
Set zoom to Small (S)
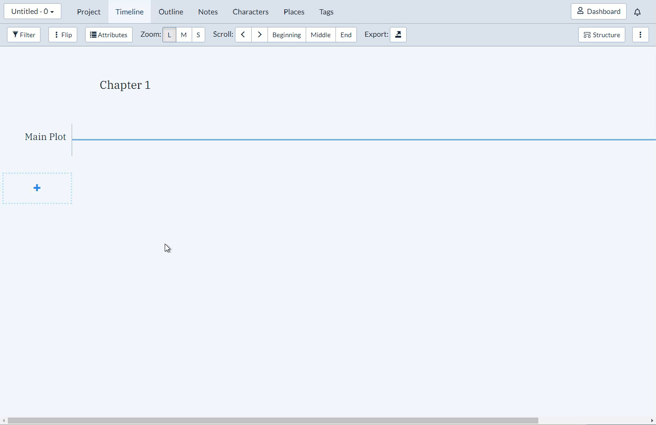click(x=198, y=35)
